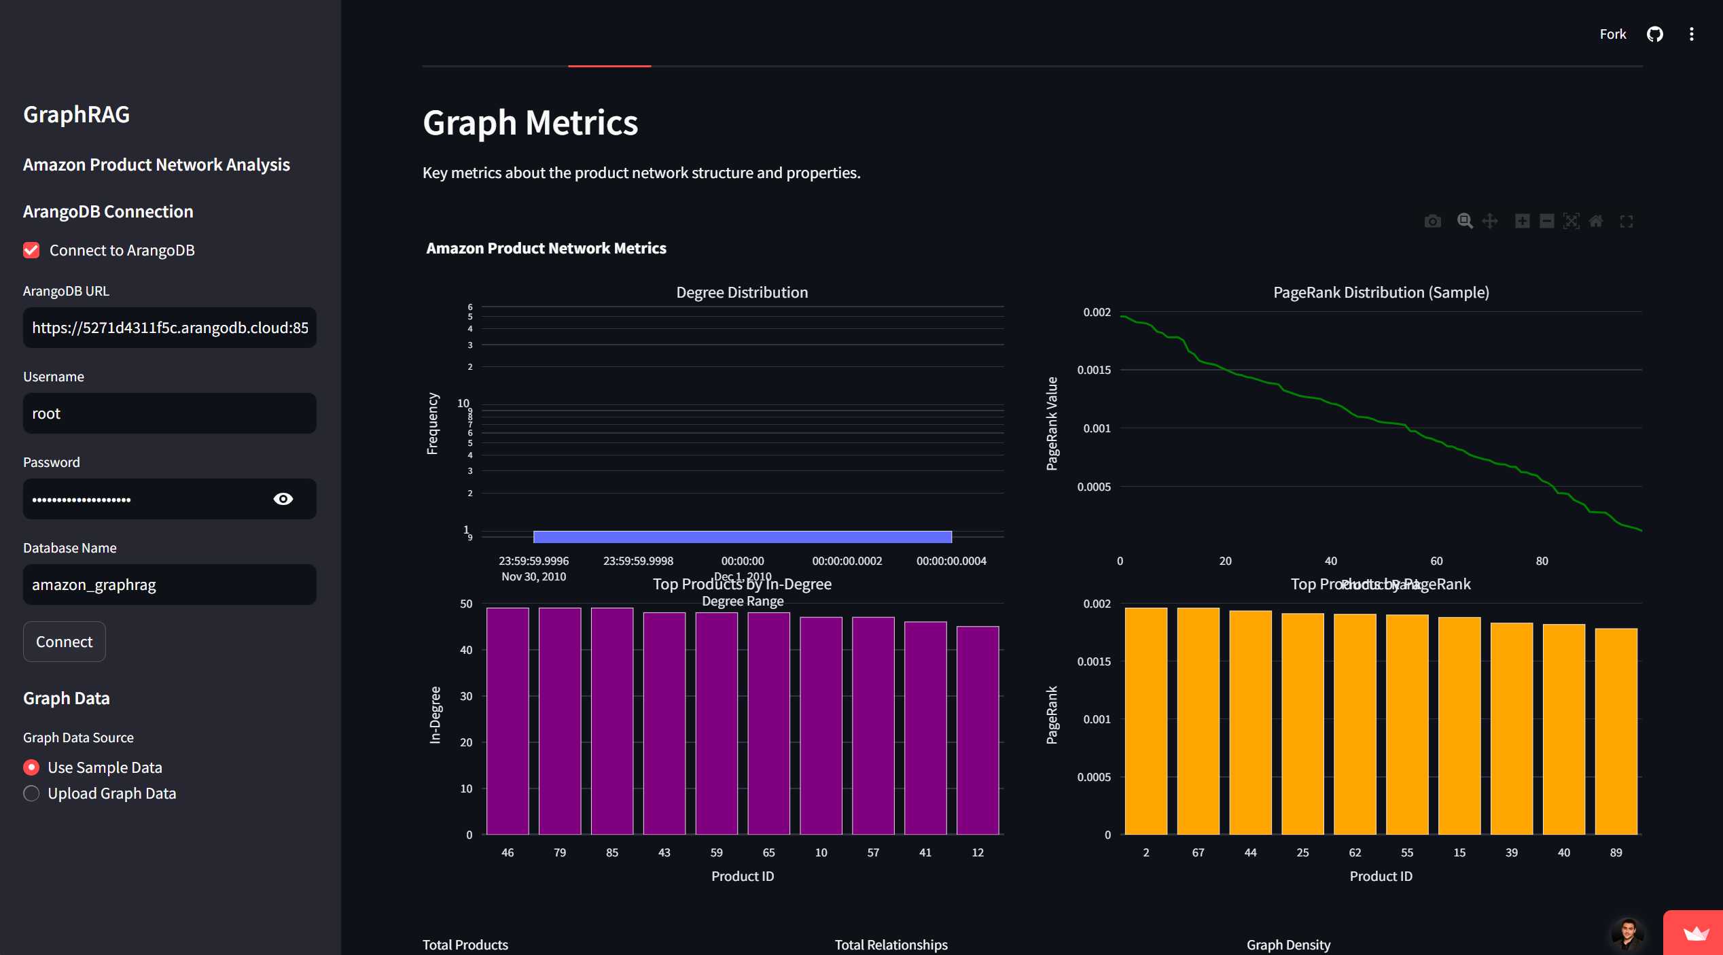Autoscale the chart axes
Screen dimensions: 1723x955
[x=1571, y=222]
